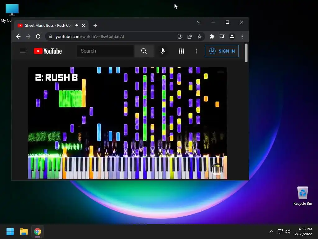The width and height of the screenshot is (318, 239).
Task: Open media controls in Chrome toolbar
Action: [222, 37]
